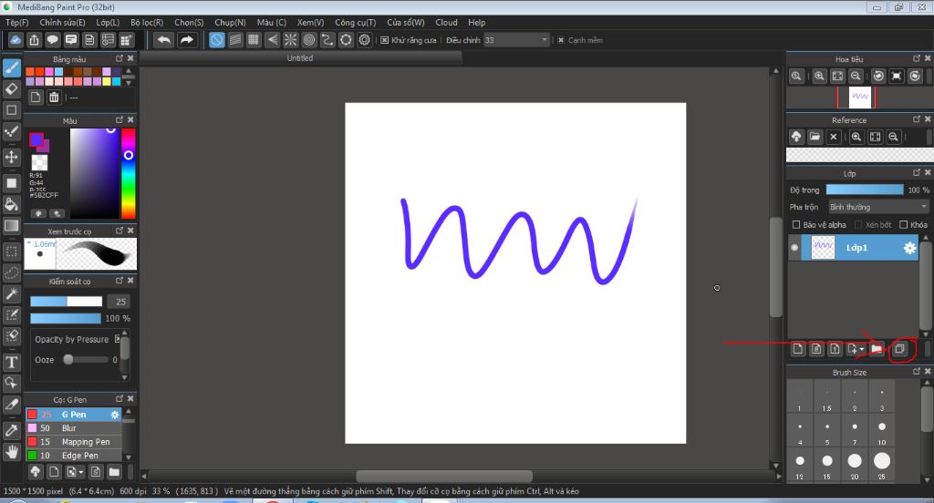
Task: Open the add layer dropdown arrow
Action: (861, 349)
